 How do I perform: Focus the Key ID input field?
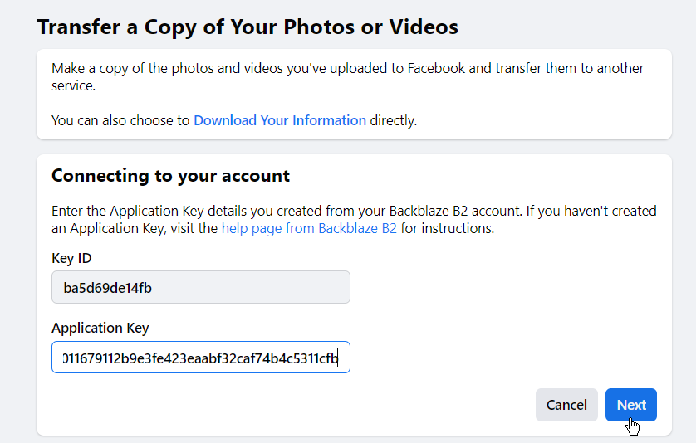[x=201, y=287]
